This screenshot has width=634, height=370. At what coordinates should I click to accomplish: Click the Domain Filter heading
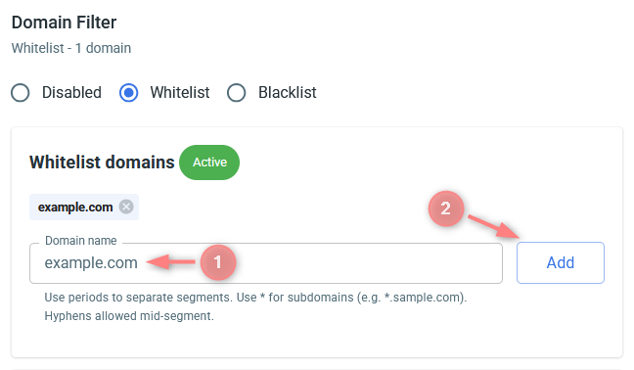(x=64, y=23)
